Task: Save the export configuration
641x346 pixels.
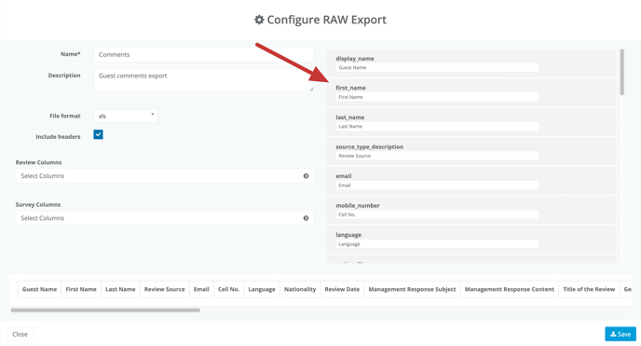Action: [621, 334]
